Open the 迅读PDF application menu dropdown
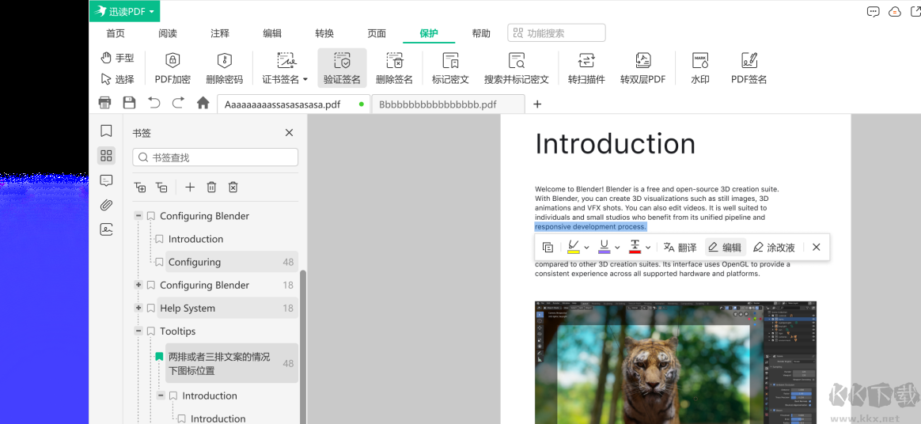The image size is (921, 424). pyautogui.click(x=124, y=11)
